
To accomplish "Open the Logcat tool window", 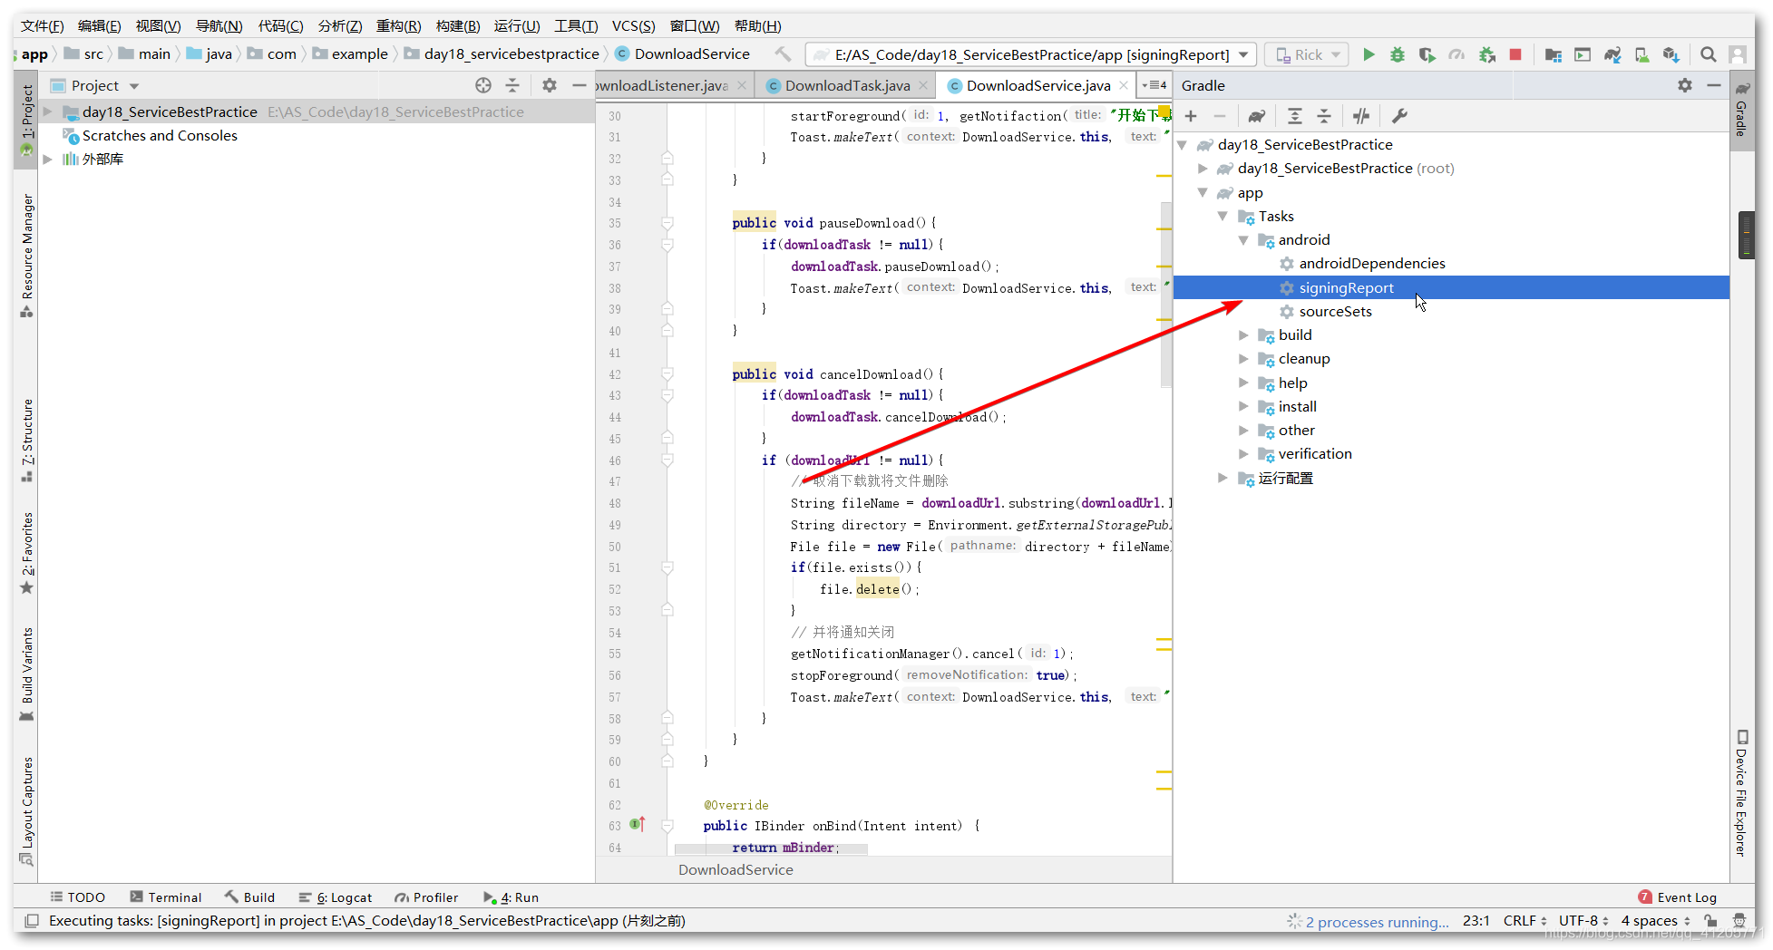I will (x=336, y=897).
